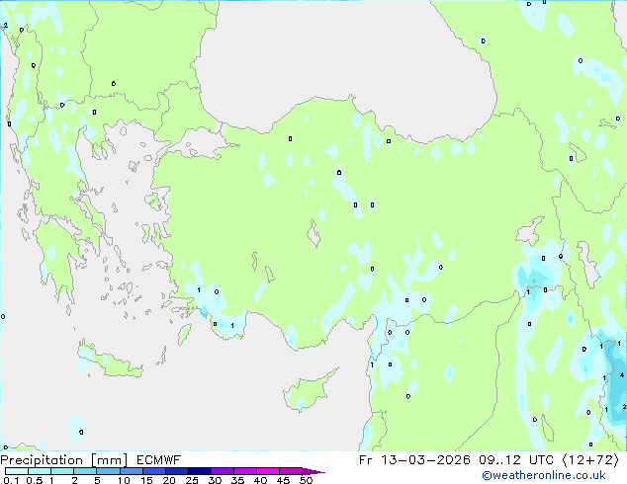The image size is (627, 484).
Task: Click the 25–30 mm dark blue swatch
Action: (199, 471)
